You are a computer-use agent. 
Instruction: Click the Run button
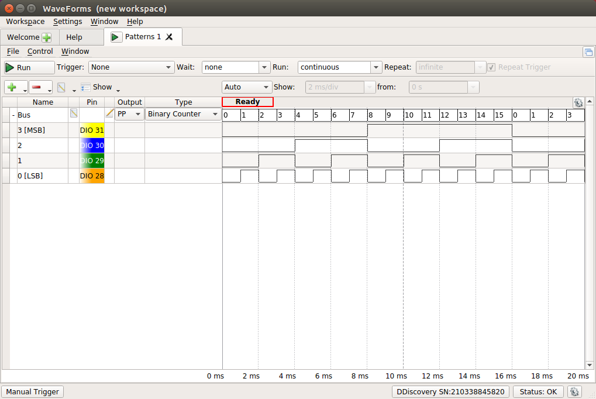coord(29,68)
